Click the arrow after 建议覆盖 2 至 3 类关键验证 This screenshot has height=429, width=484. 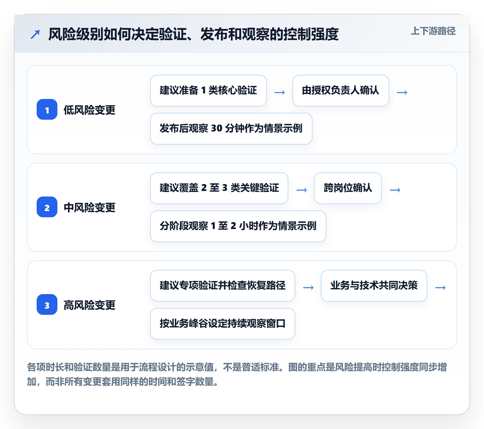point(302,190)
